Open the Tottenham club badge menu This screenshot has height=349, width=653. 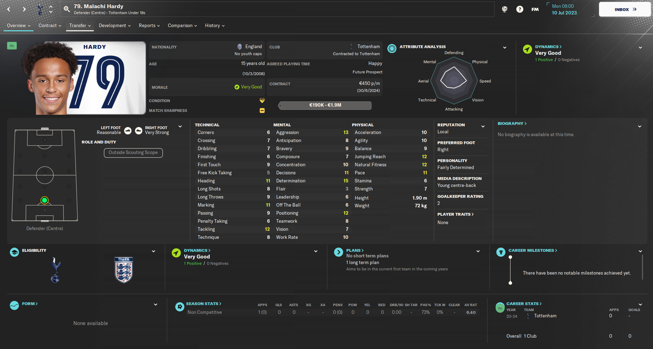point(40,9)
